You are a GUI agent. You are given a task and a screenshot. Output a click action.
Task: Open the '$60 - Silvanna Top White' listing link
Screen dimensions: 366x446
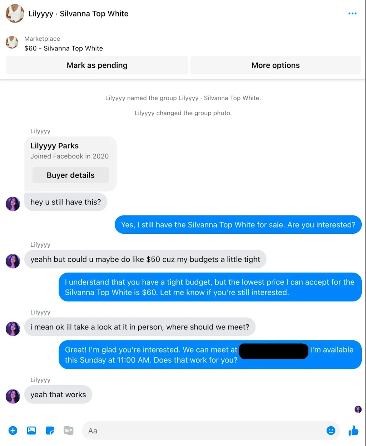tap(63, 48)
